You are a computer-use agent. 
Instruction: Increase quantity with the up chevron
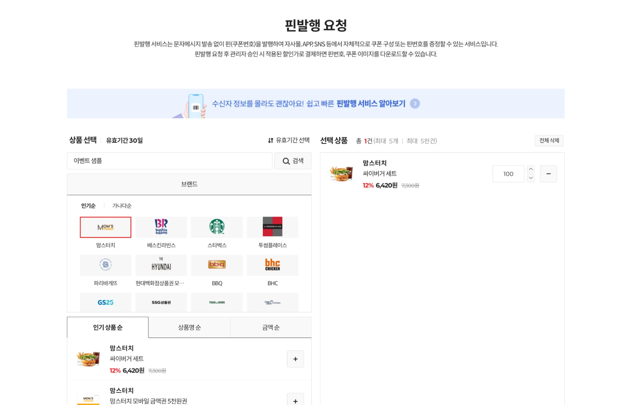[x=531, y=169]
